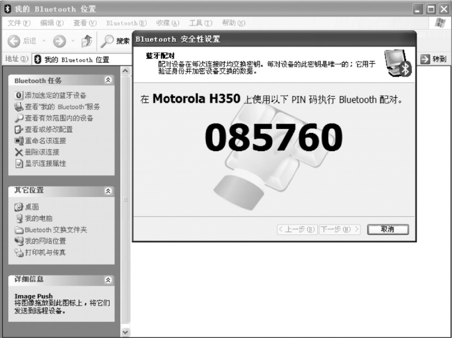Image resolution: width=452 pixels, height=338 pixels.
Task: Maximize the 我的 Bluetooth 位置 window
Action: point(431,9)
